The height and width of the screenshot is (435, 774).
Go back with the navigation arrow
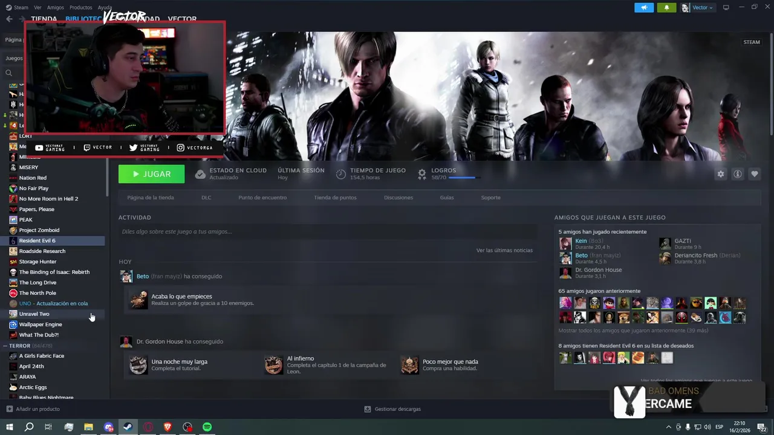coord(9,19)
